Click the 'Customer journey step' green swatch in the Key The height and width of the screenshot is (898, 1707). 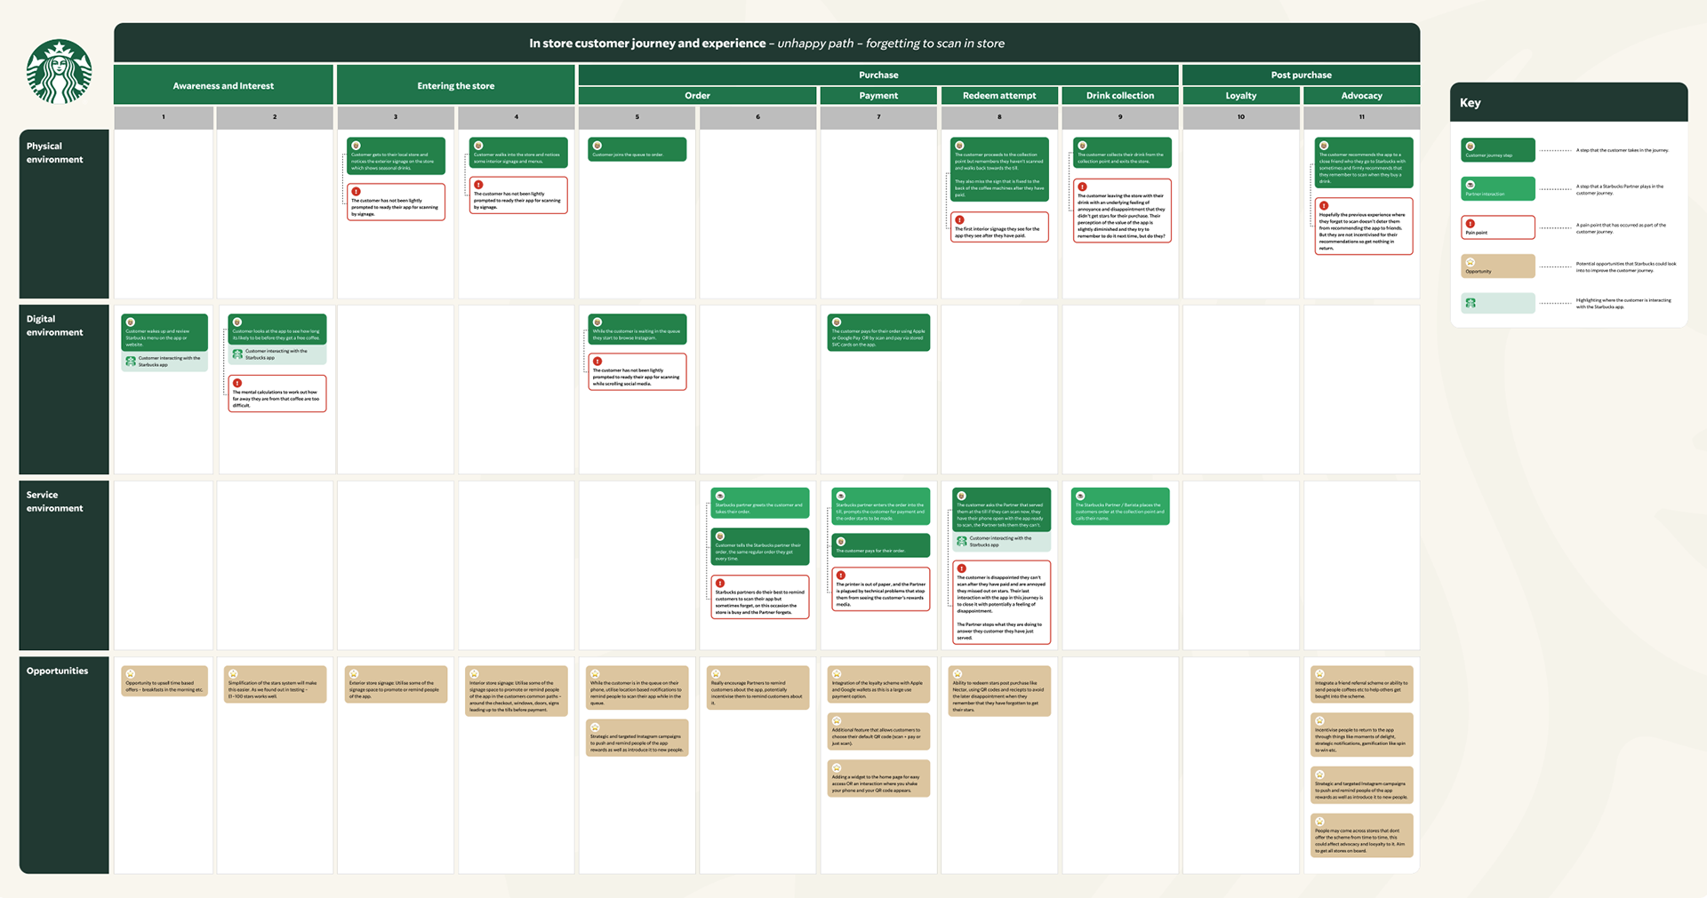point(1498,150)
